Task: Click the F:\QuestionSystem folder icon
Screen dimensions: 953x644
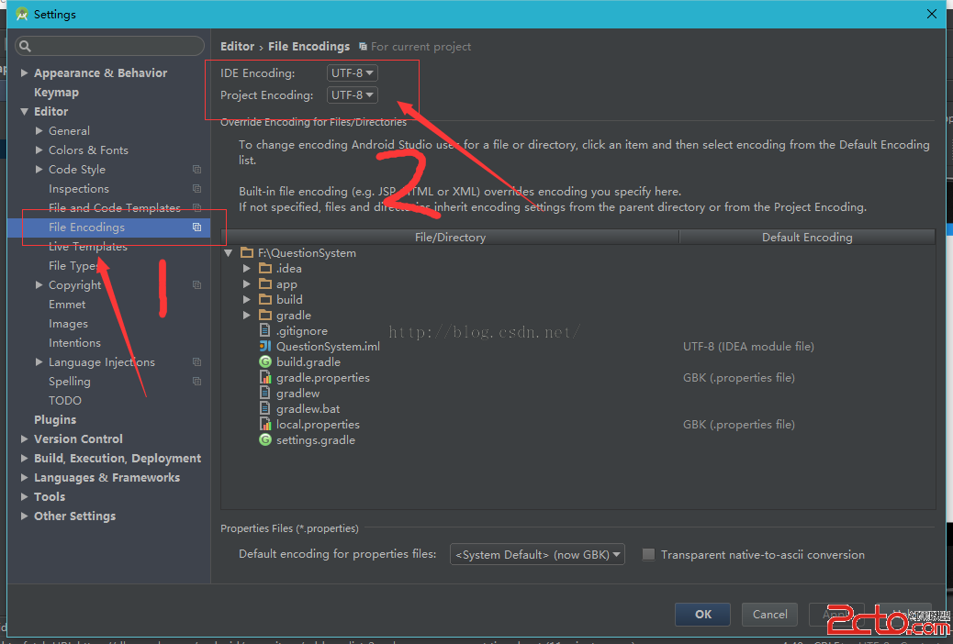Action: pos(247,253)
